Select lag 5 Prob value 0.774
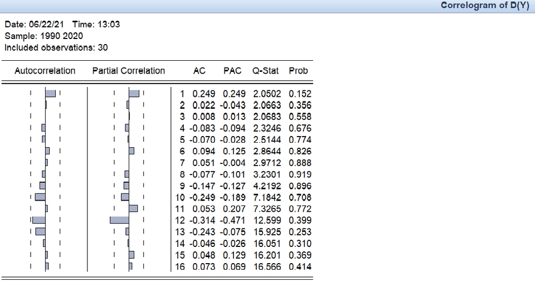The image size is (535, 296). pyautogui.click(x=300, y=140)
